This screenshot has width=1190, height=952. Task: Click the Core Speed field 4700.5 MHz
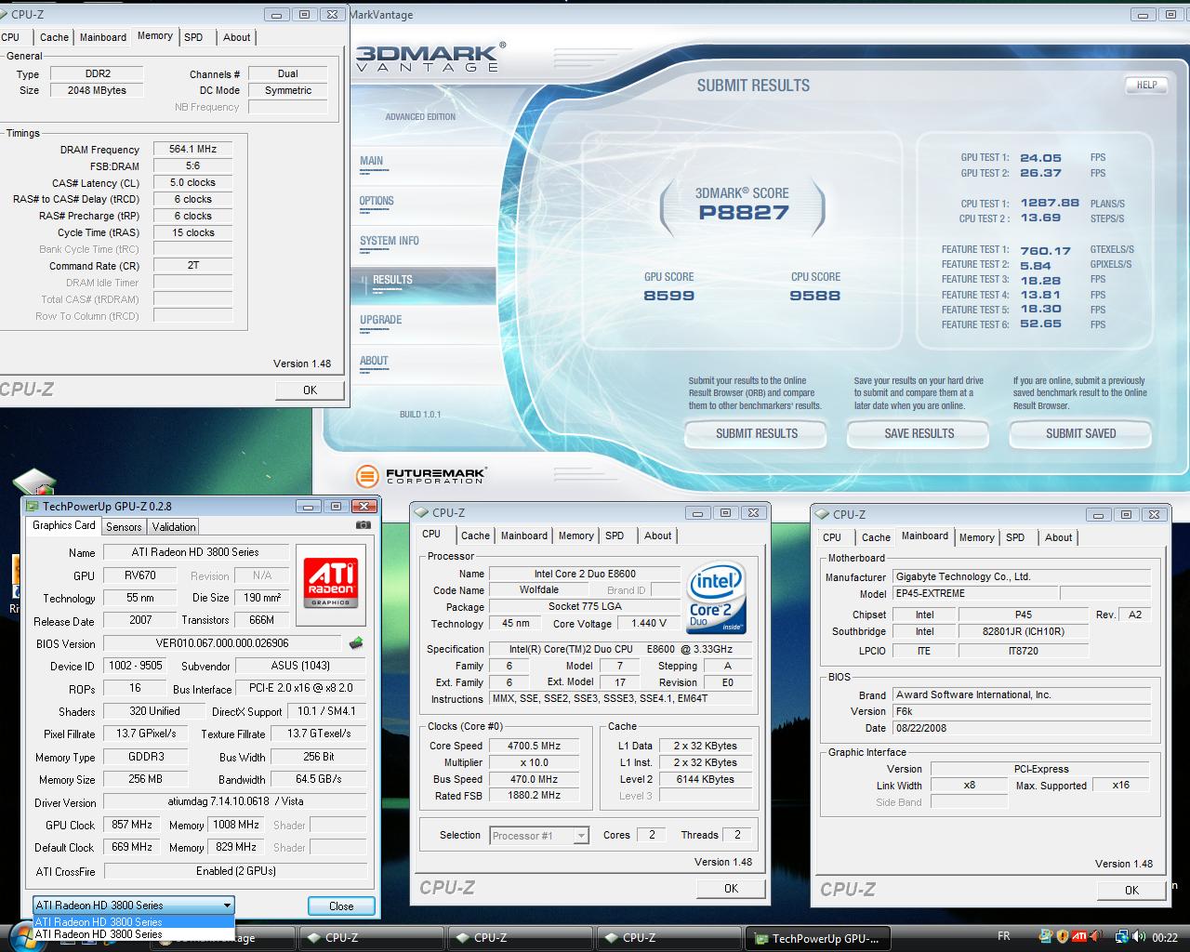(x=534, y=746)
